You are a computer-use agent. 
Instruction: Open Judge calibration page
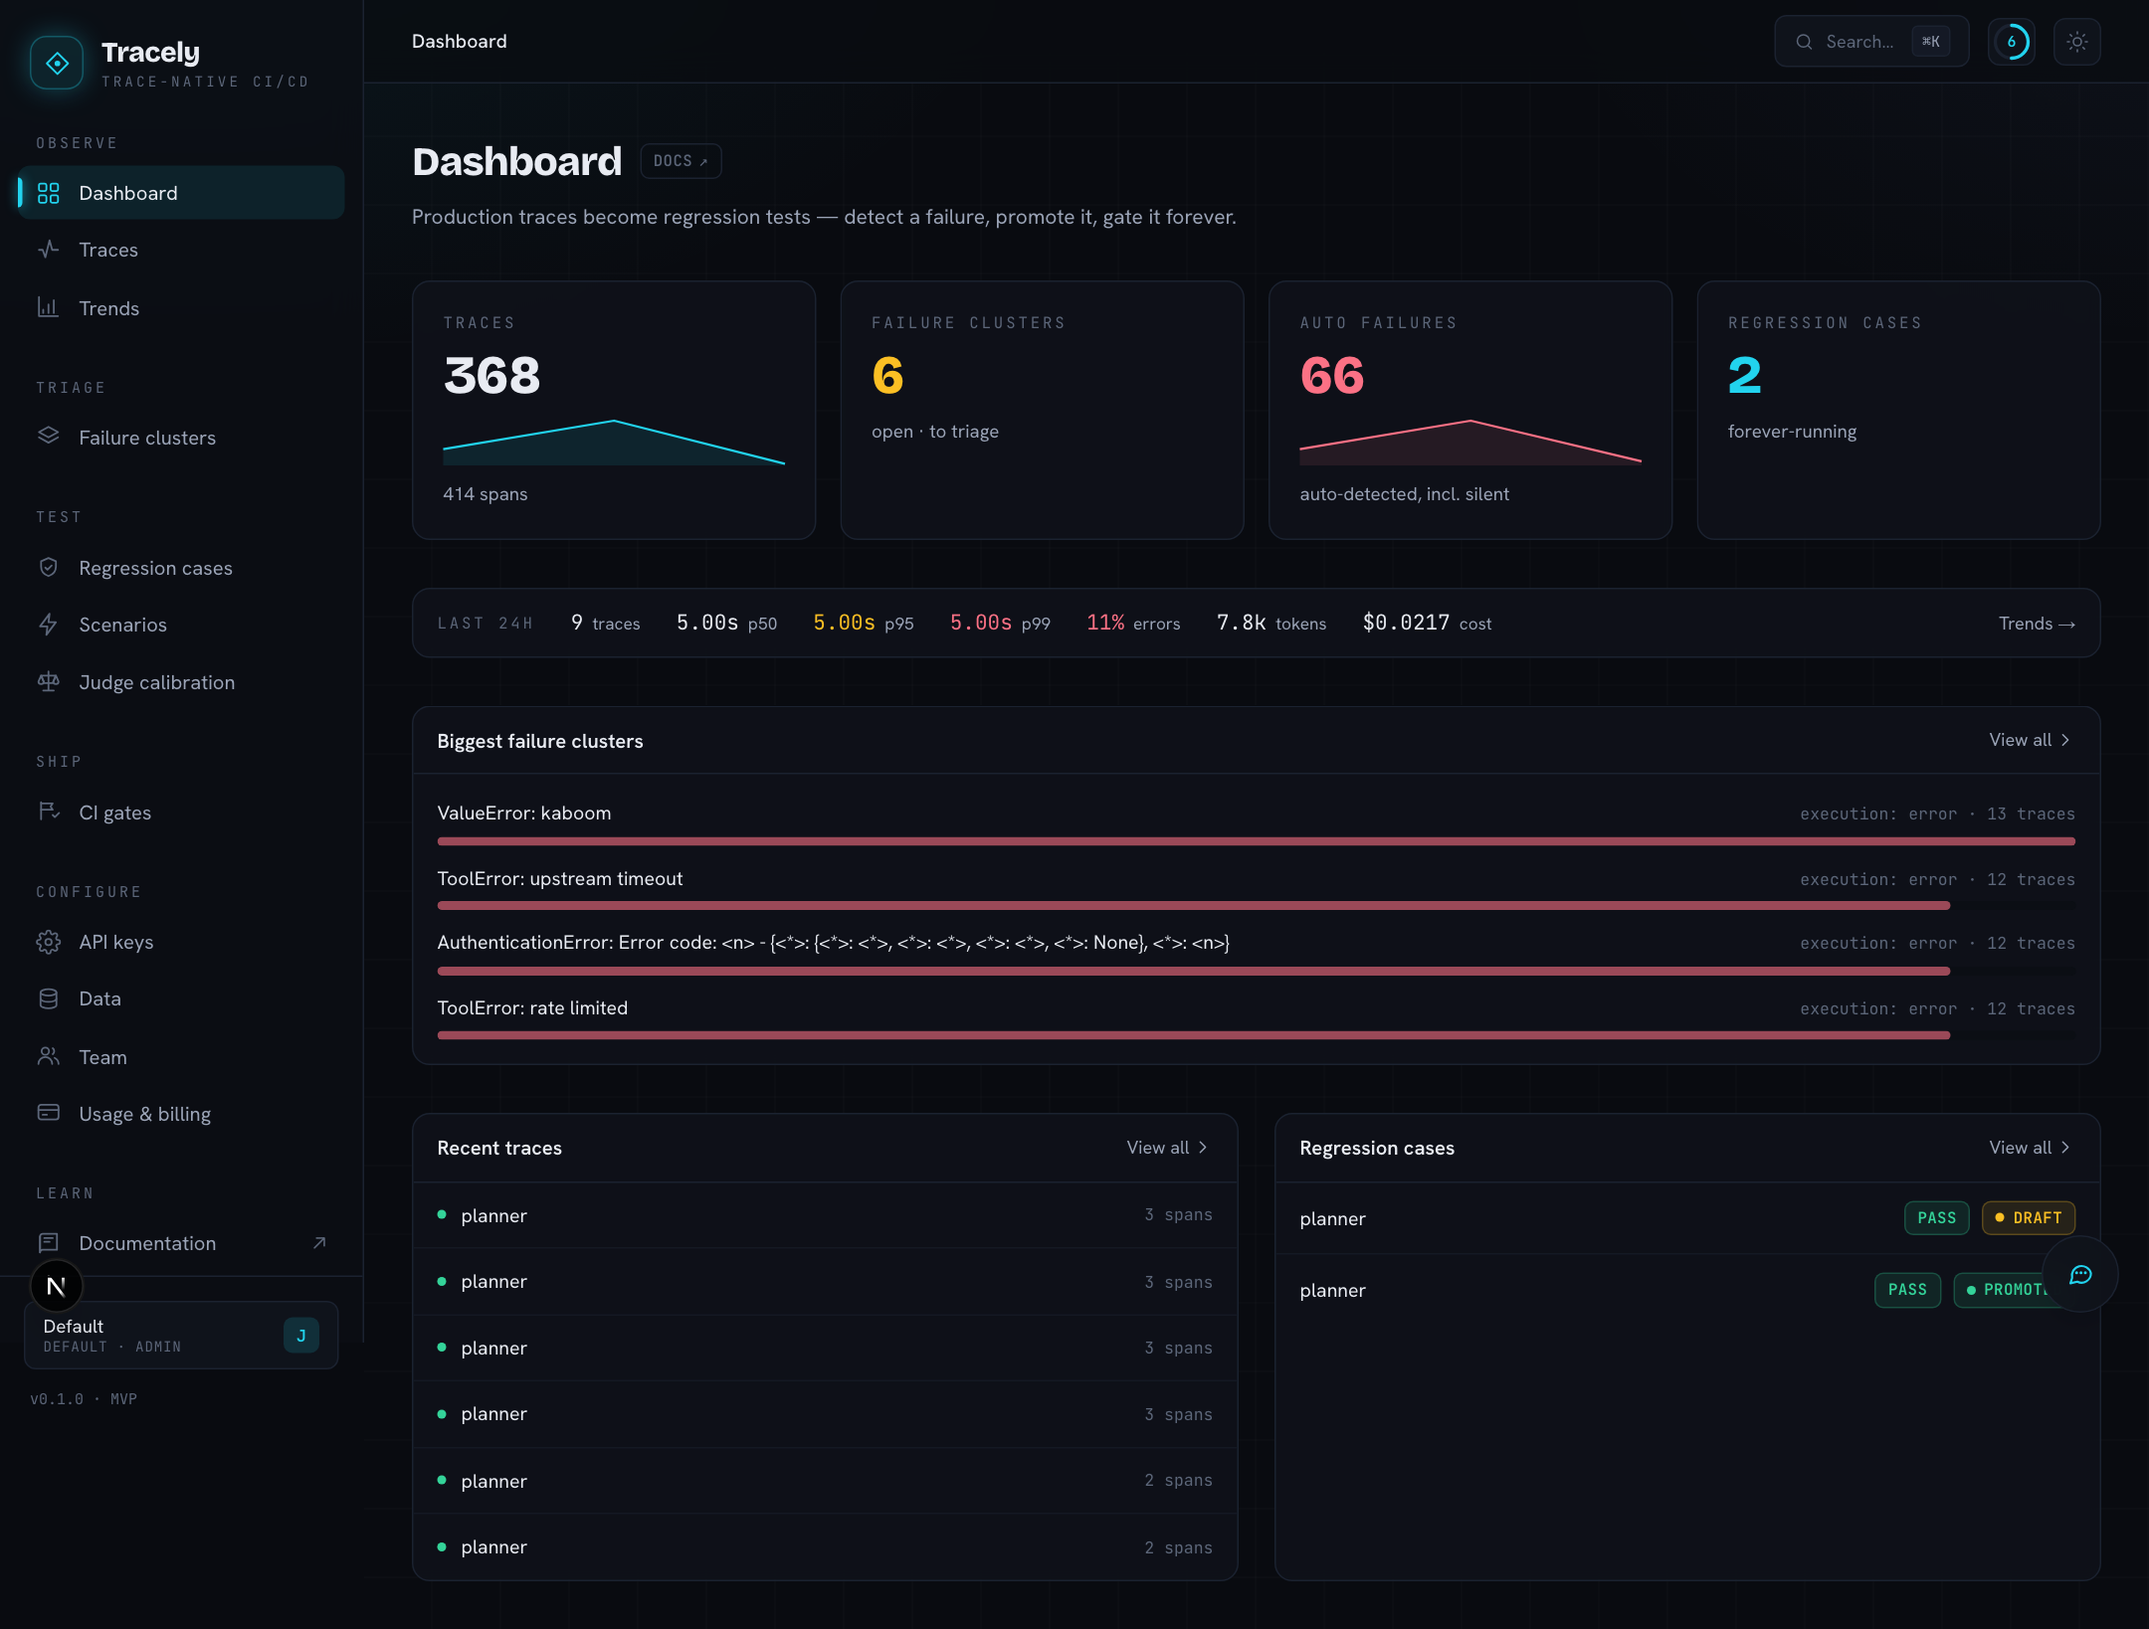(x=181, y=682)
